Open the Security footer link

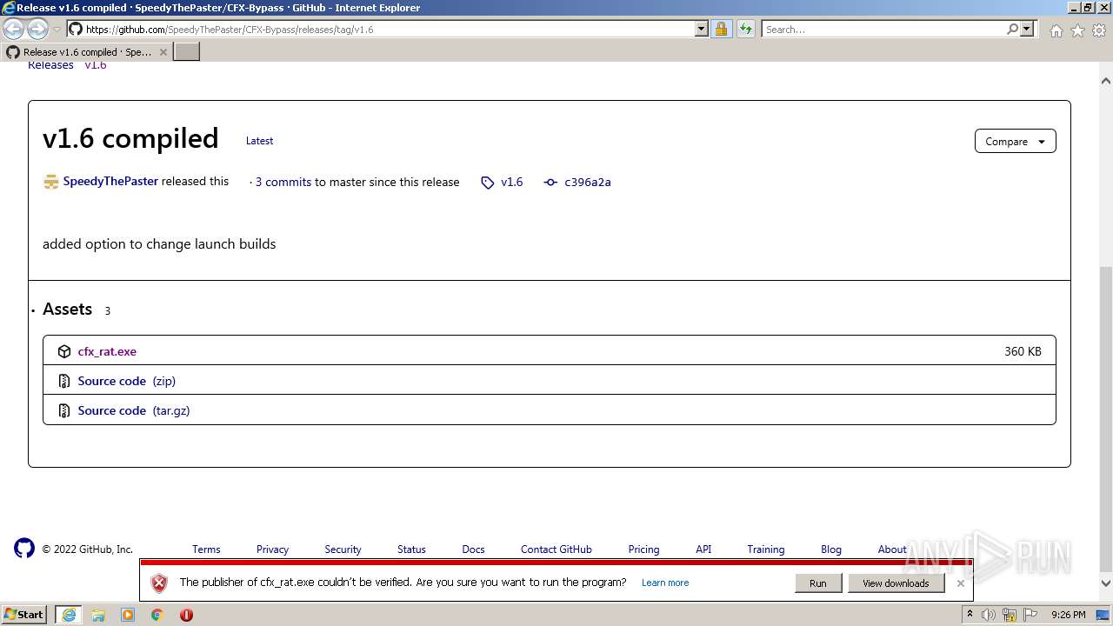(343, 549)
